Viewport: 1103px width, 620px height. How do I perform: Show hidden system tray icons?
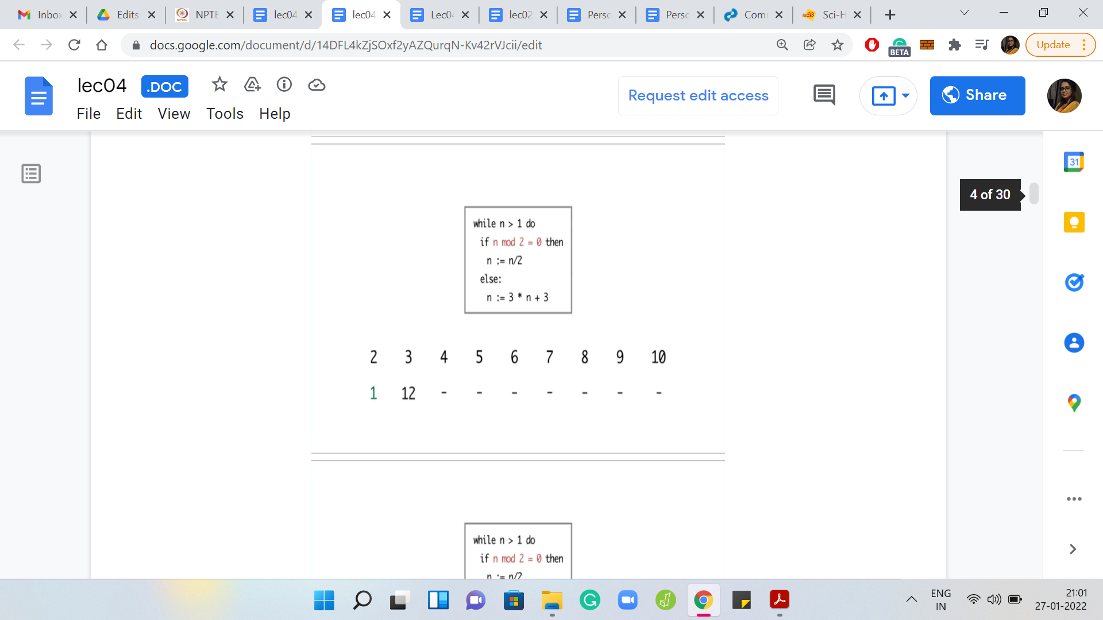[x=911, y=599]
